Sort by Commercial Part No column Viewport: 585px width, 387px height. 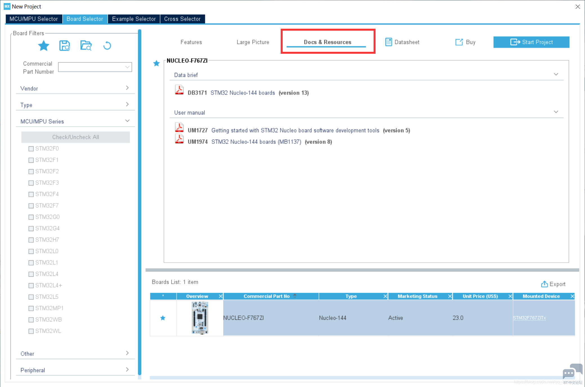271,296
